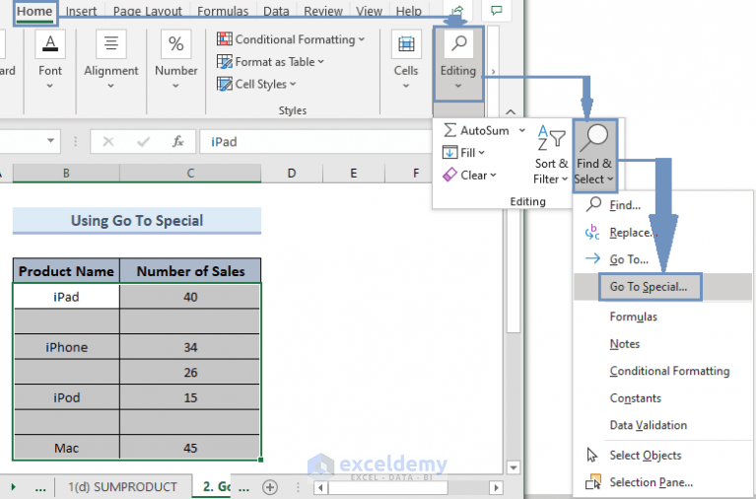Image resolution: width=756 pixels, height=499 pixels.
Task: Open the Clear eraser dropdown
Action: click(x=469, y=176)
